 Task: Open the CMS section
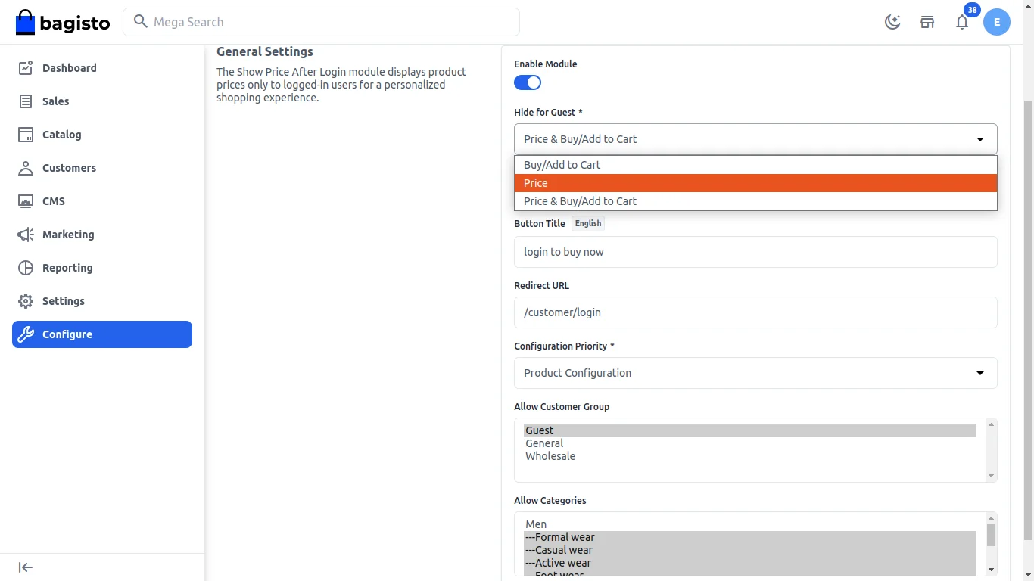coord(53,201)
